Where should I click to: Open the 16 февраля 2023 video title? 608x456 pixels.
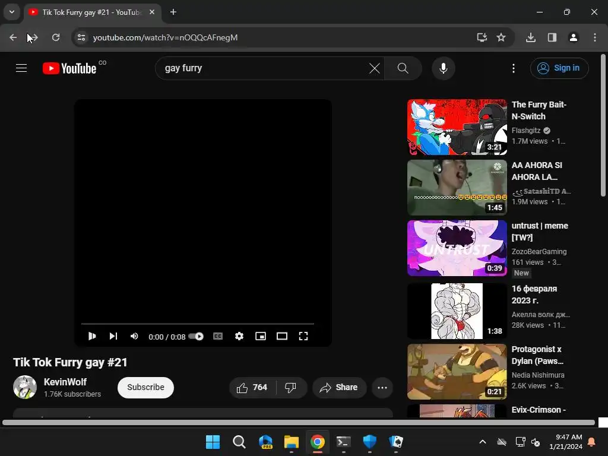(534, 294)
